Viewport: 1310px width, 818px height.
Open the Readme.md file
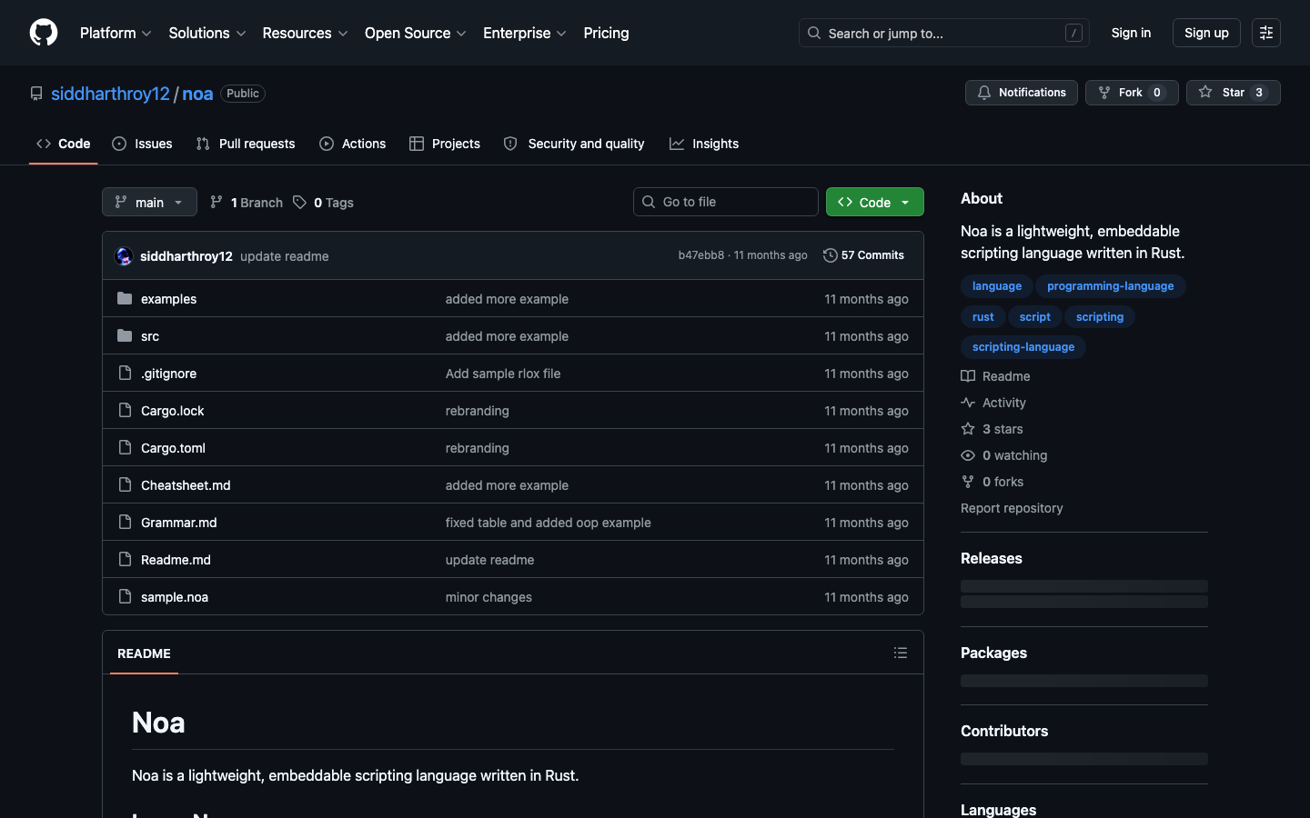(176, 560)
